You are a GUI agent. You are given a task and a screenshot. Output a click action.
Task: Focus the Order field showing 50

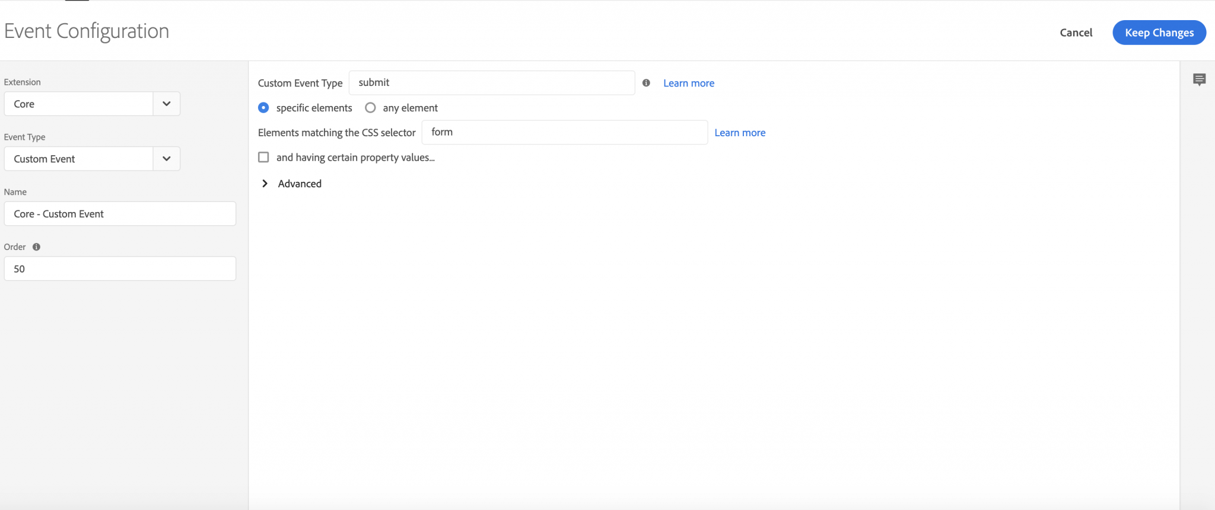[120, 269]
